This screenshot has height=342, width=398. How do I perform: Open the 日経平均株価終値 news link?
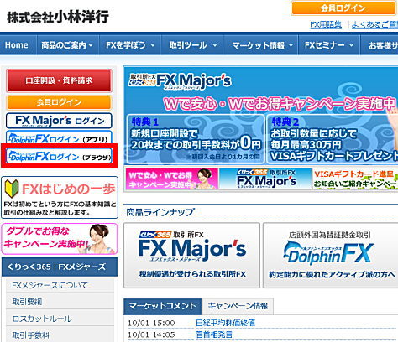tap(226, 323)
